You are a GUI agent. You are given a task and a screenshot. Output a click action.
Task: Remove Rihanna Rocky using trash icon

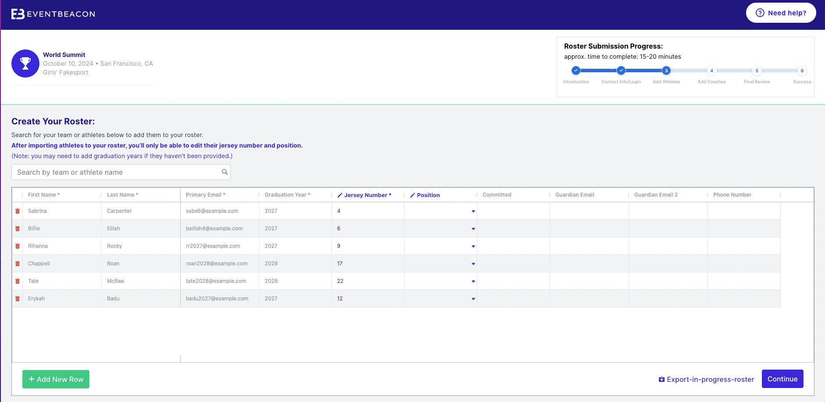pos(18,246)
